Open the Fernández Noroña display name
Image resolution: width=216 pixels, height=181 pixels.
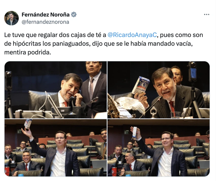point(45,14)
